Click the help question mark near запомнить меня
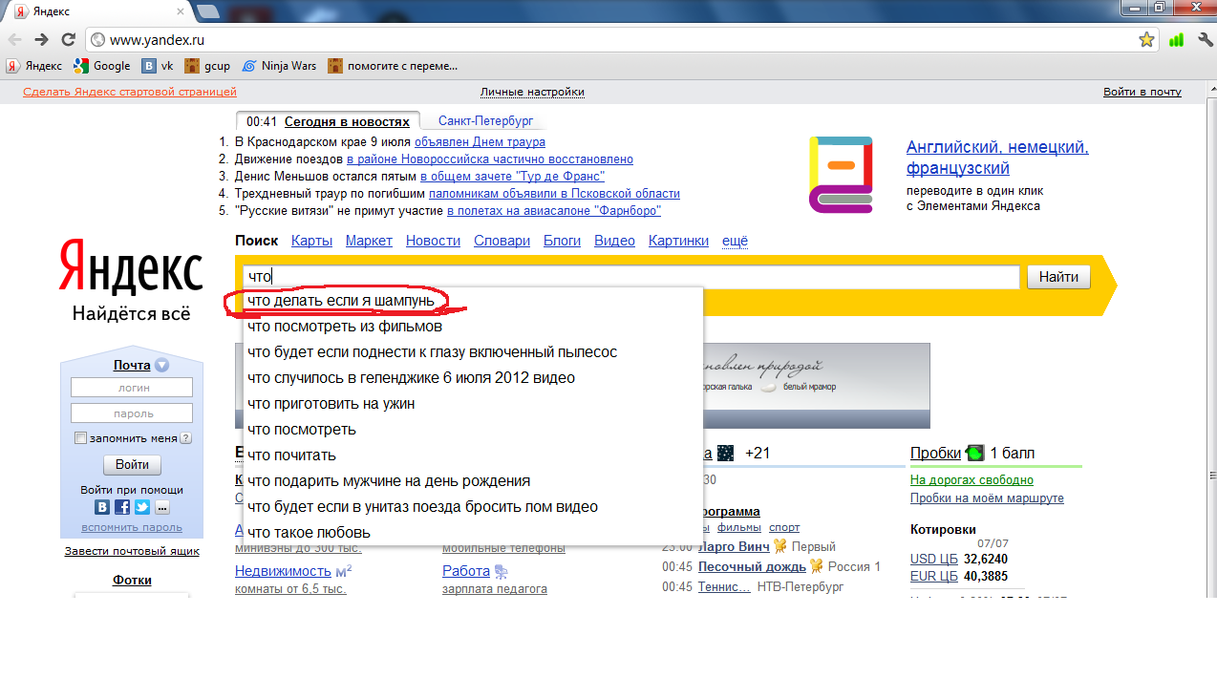 tap(186, 438)
